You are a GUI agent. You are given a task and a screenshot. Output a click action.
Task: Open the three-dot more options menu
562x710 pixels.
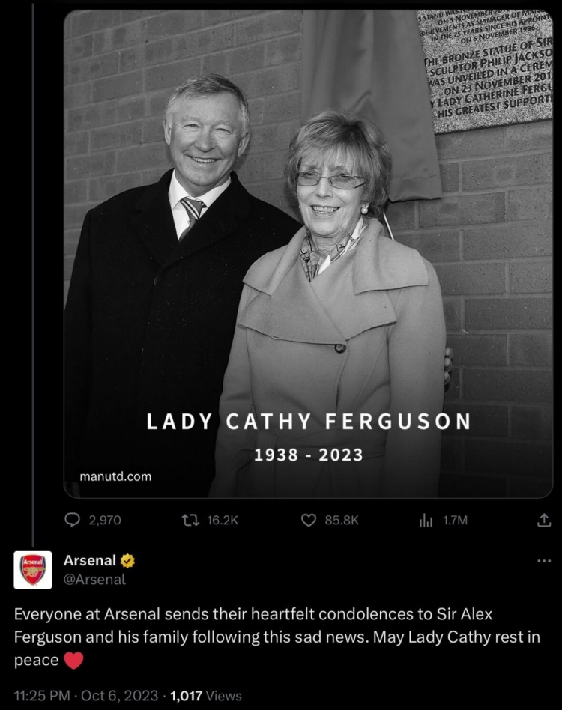coord(544,561)
